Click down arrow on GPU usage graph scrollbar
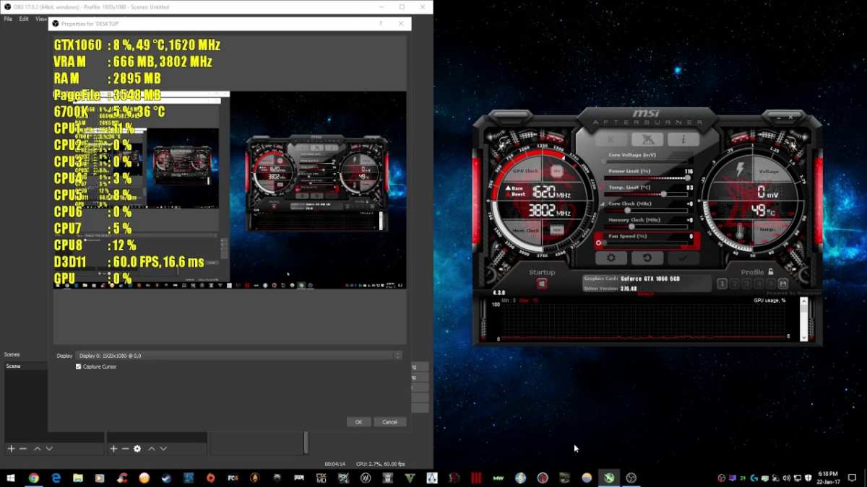Viewport: 867px width, 487px height. (803, 337)
